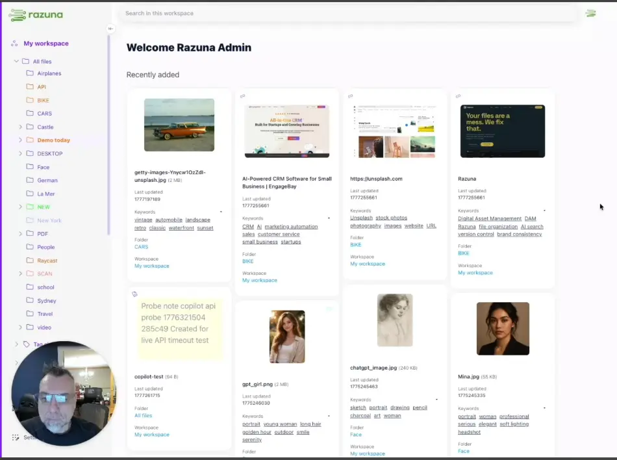Click the stock photos keyword

tap(392, 218)
